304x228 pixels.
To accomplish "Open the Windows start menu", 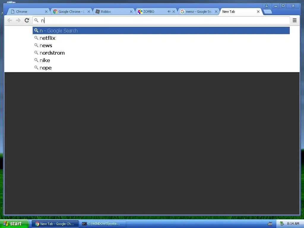I will point(14,224).
